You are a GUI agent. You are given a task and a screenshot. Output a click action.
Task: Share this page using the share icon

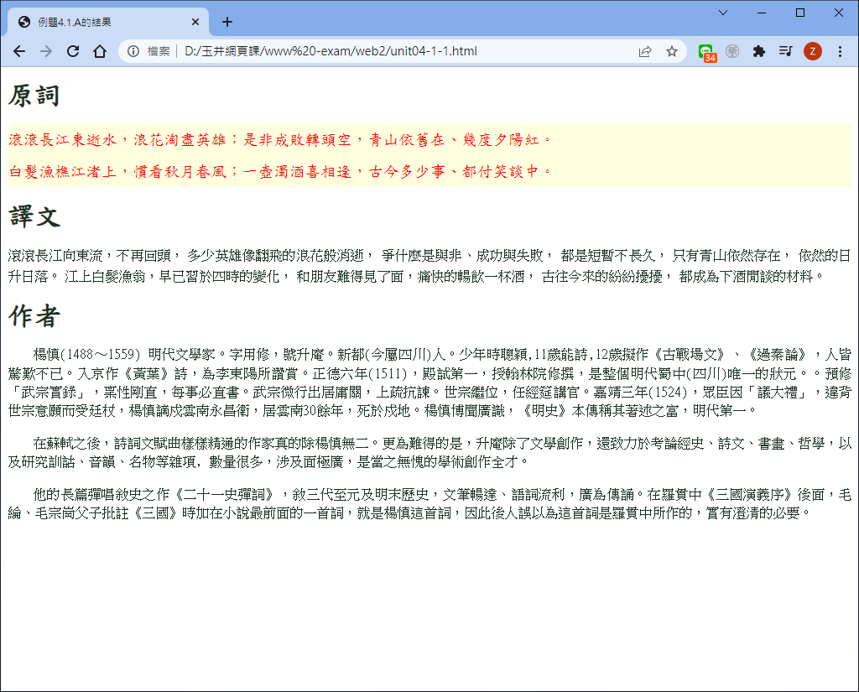645,51
